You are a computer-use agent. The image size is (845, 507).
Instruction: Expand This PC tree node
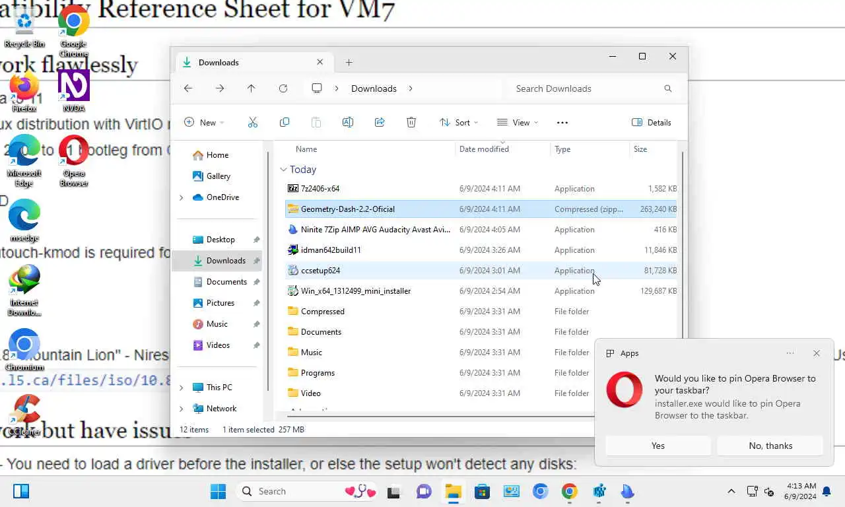point(182,388)
